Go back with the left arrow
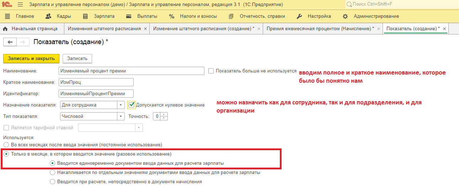459x196 pixels. click(10, 42)
